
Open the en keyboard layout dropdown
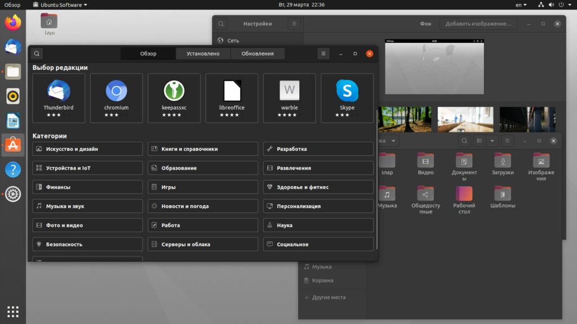[x=521, y=5]
